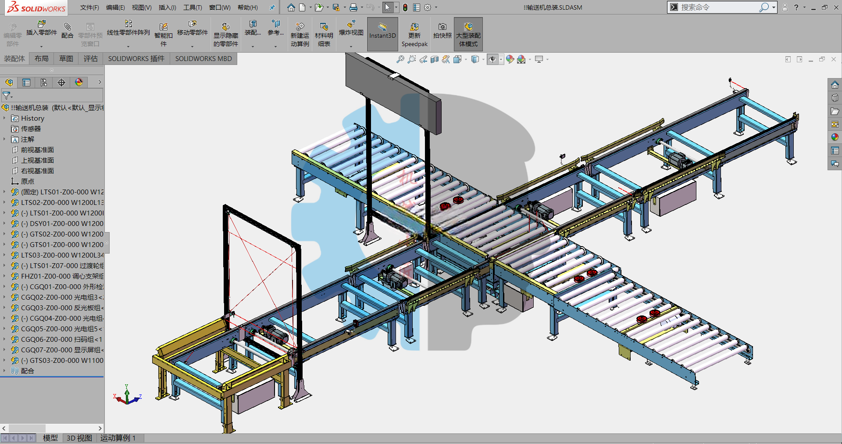Viewport: 842px width, 444px height.
Task: Open the PropertyManager tab icon
Action: click(x=26, y=82)
